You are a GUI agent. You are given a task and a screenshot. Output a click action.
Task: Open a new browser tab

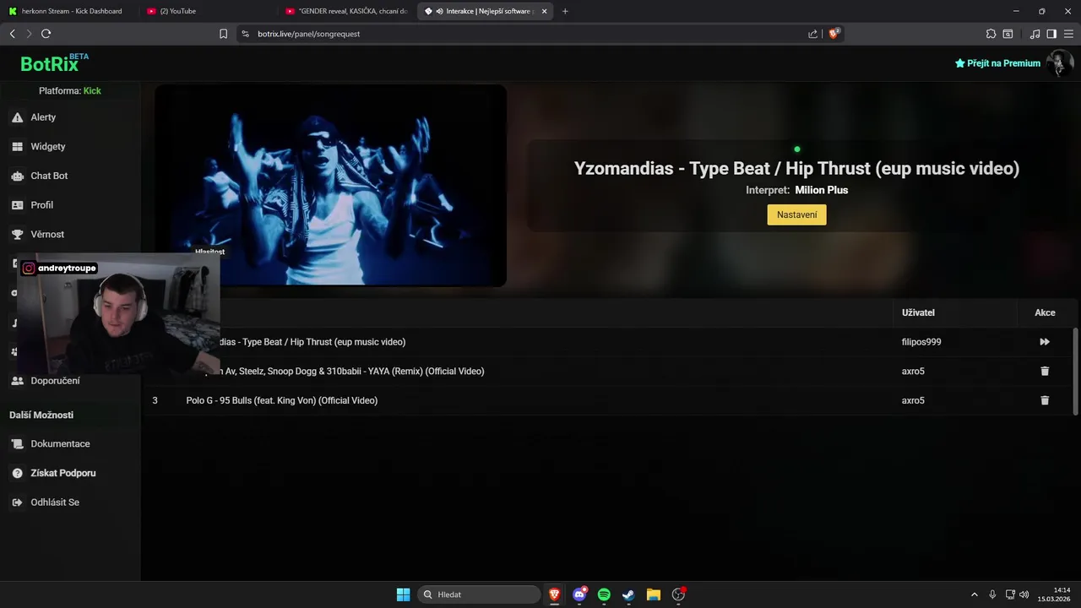point(565,11)
